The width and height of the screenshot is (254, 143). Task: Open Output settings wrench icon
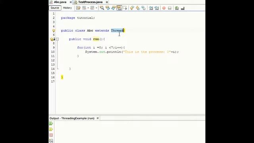tap(51, 141)
